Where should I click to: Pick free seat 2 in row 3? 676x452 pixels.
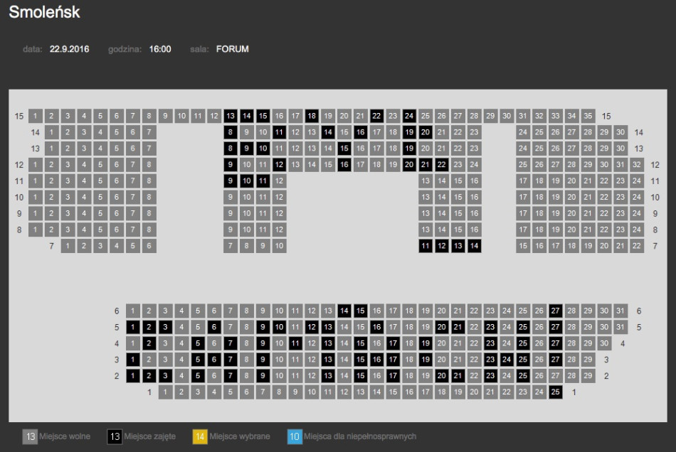tap(149, 360)
